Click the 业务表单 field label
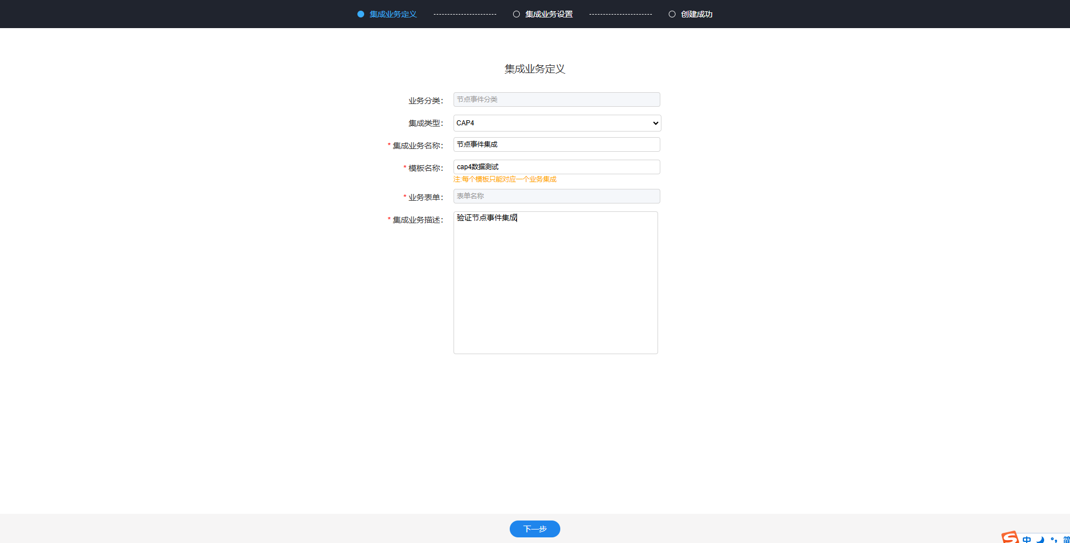Screen dimensions: 1070x543 tap(426, 197)
